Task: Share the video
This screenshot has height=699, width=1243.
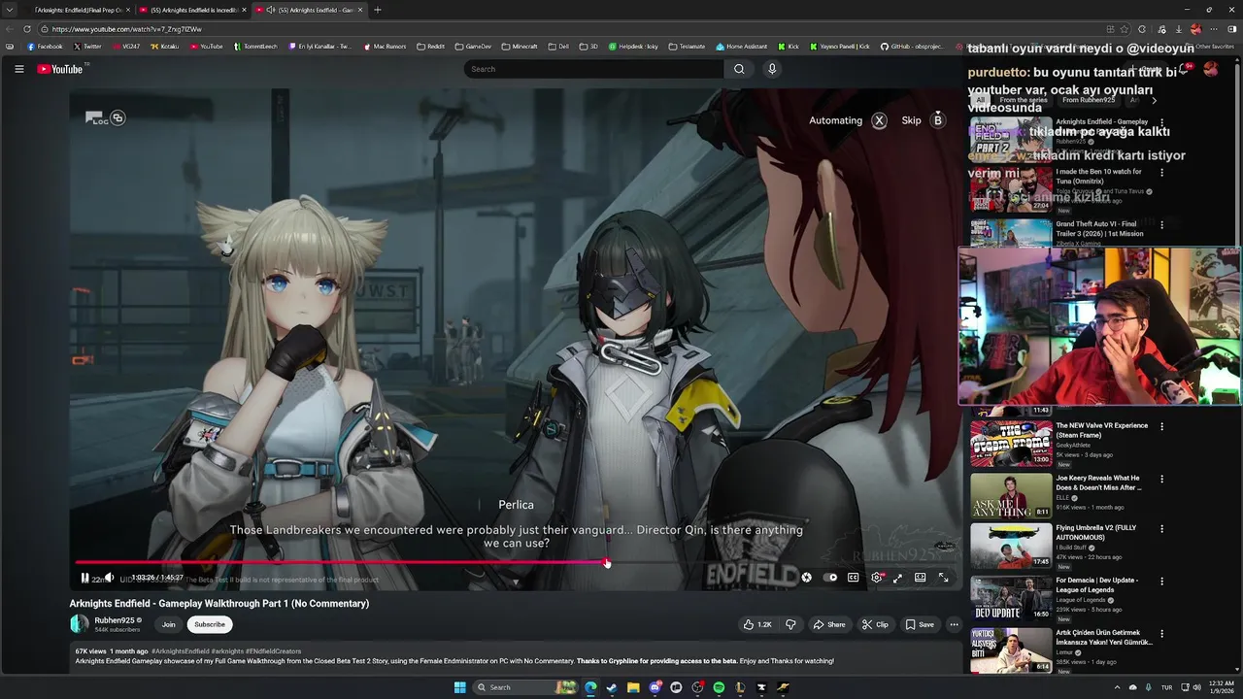Action: tap(828, 624)
